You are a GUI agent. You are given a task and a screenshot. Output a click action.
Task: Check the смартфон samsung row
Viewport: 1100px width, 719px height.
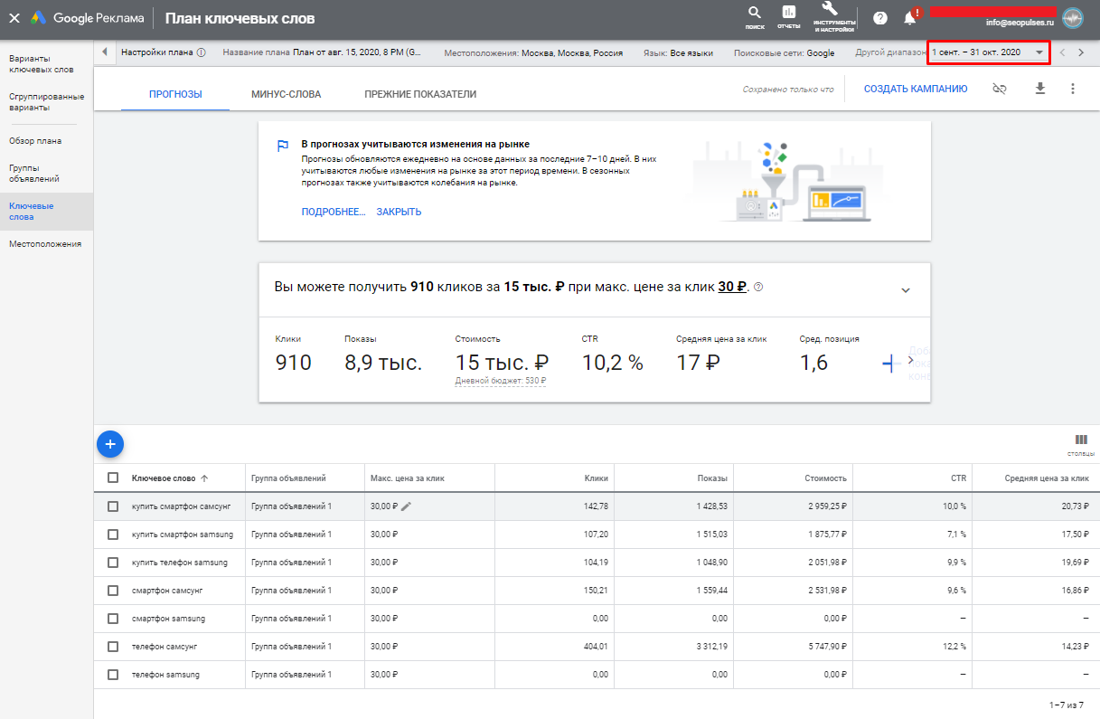coord(113,619)
